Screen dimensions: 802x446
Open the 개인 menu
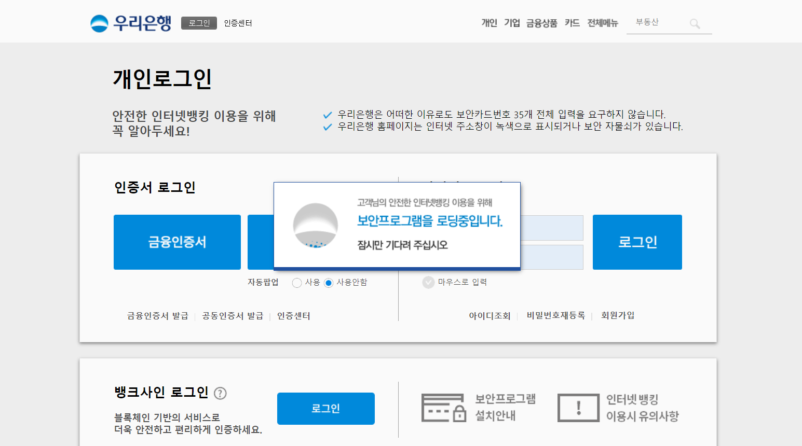(489, 23)
